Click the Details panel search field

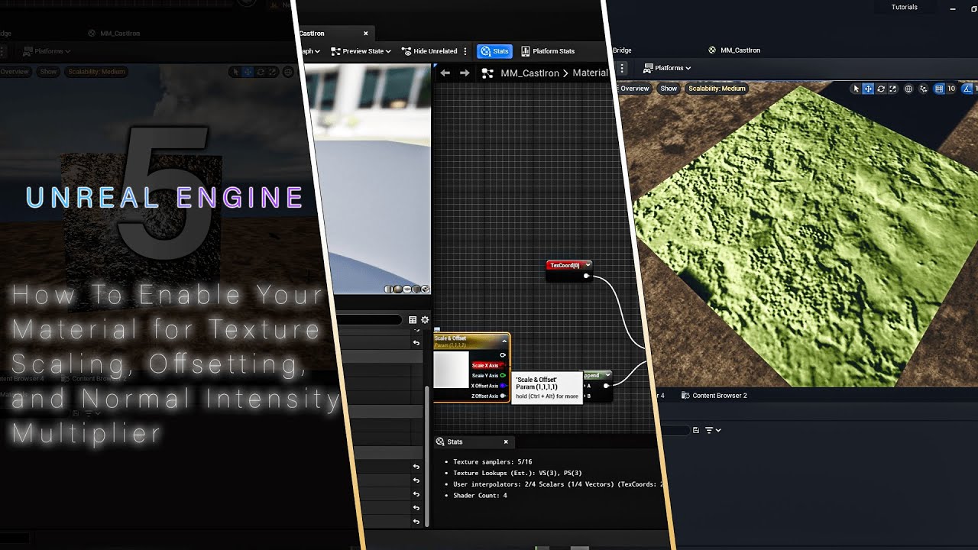point(370,320)
